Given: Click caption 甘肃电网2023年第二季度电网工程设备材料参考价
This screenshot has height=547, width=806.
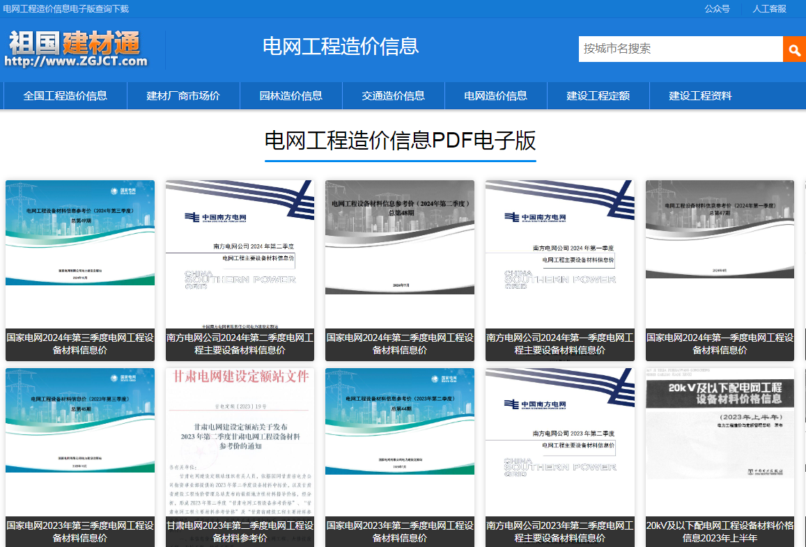Looking at the screenshot, I should pos(240,532).
